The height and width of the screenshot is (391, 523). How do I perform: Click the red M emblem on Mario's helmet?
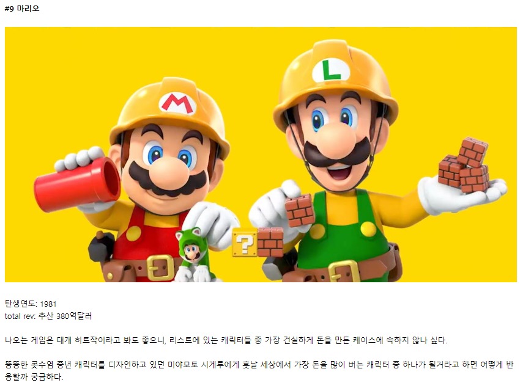[177, 103]
